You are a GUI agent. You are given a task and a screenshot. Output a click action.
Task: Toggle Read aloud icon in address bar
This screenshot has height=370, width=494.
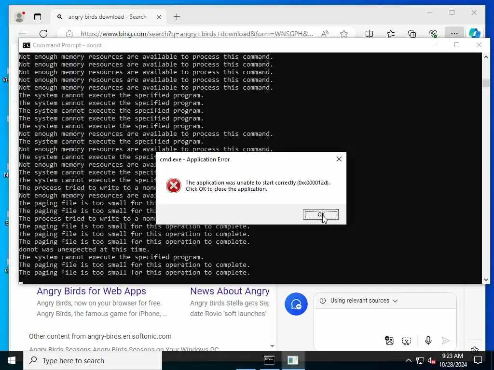pyautogui.click(x=325, y=34)
